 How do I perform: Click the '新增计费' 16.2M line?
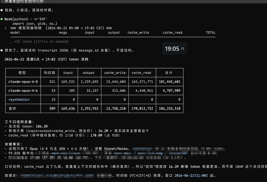point(77,131)
